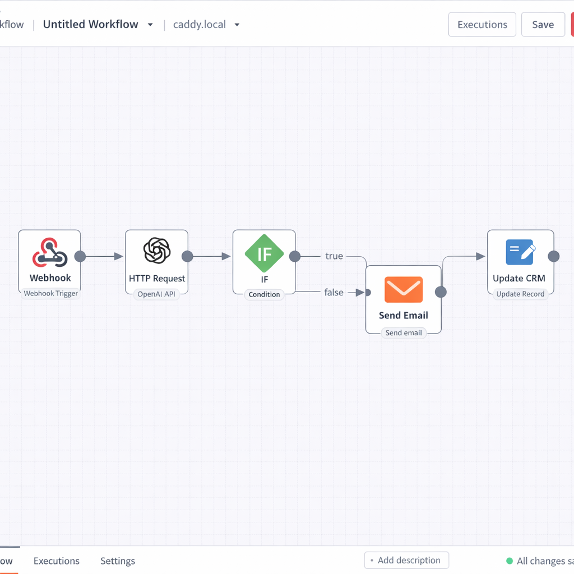Click the true branch label on IF node
Image resolution: width=574 pixels, height=574 pixels.
334,256
